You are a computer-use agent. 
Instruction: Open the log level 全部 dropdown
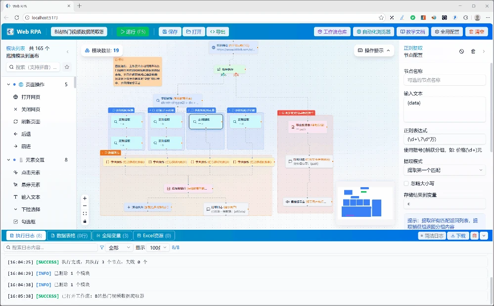[119, 248]
